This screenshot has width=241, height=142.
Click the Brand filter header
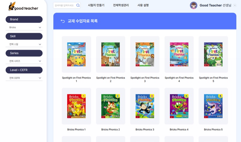click(x=24, y=19)
